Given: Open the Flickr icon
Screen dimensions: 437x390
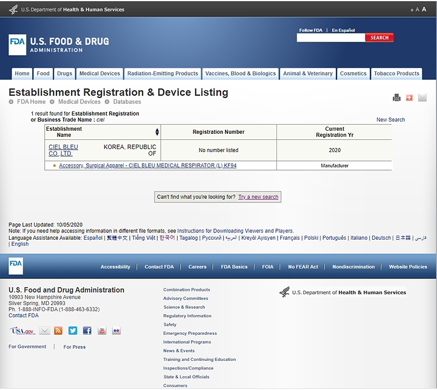Looking at the screenshot, I should click(x=116, y=331).
